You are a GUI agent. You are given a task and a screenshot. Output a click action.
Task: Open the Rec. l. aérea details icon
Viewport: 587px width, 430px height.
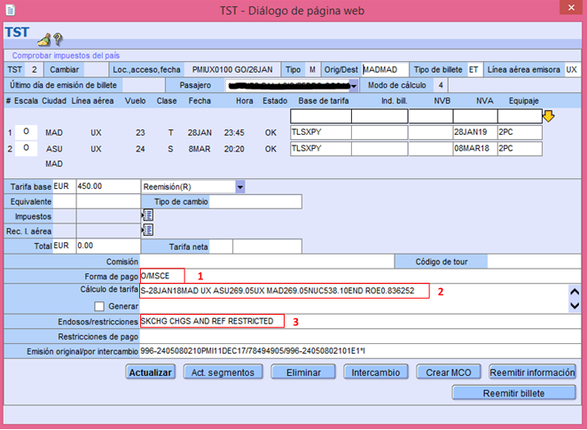[x=146, y=231]
